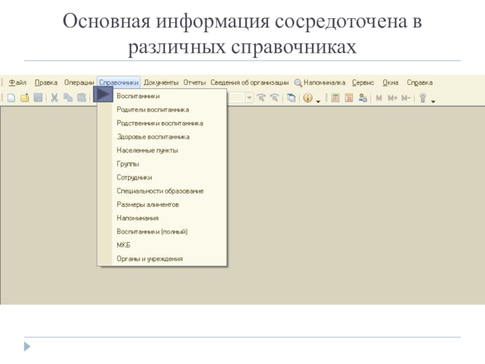The image size is (485, 364).
Task: Open the Файл menu
Action: (18, 83)
